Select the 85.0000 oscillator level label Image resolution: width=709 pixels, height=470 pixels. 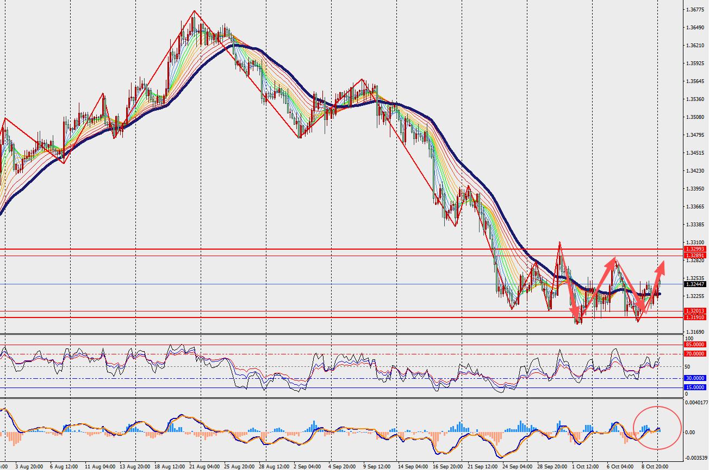695,345
